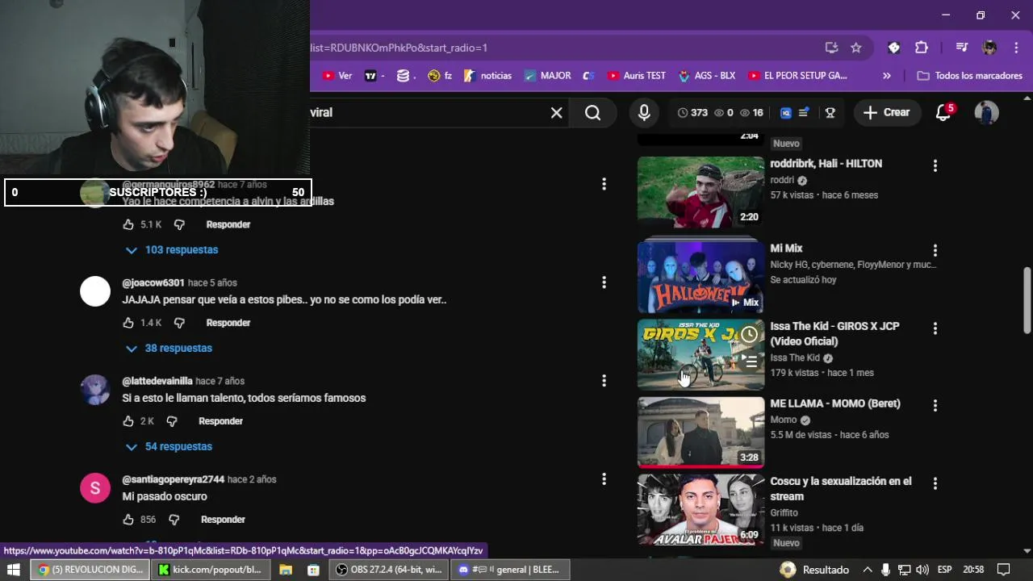Like the comment by @santiagopereyra2744
Screen dimensions: 1033x581
(x=128, y=520)
